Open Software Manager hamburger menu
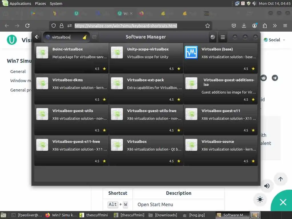 point(222,37)
